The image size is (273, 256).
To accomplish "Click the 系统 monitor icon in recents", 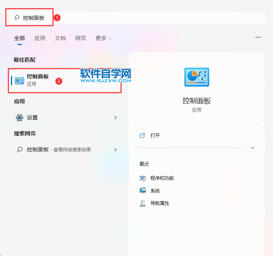I will [143, 191].
